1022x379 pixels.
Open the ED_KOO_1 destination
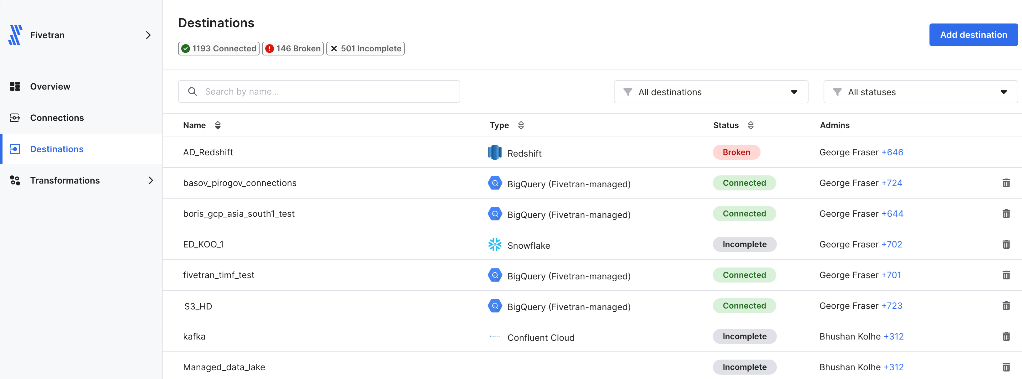(x=203, y=244)
